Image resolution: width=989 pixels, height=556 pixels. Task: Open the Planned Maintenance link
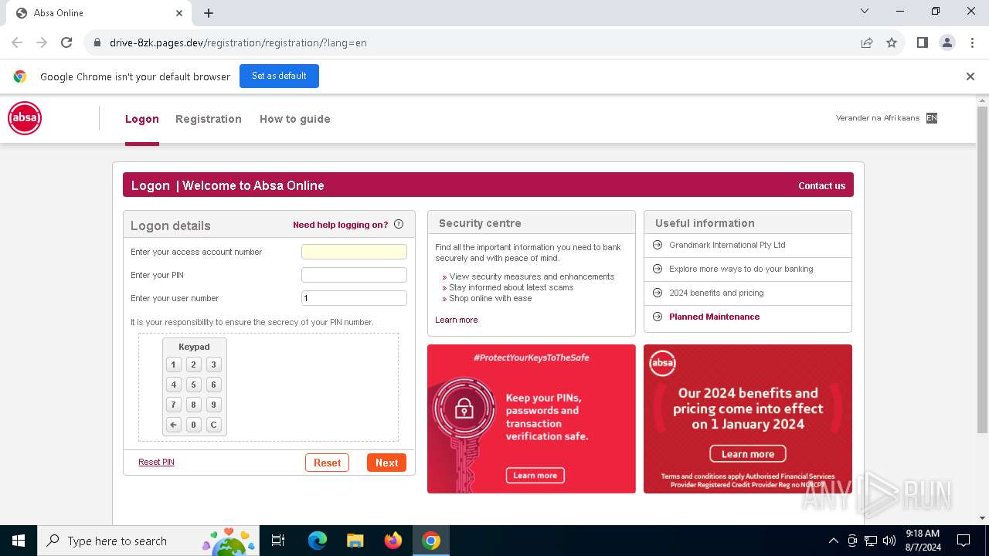[714, 317]
